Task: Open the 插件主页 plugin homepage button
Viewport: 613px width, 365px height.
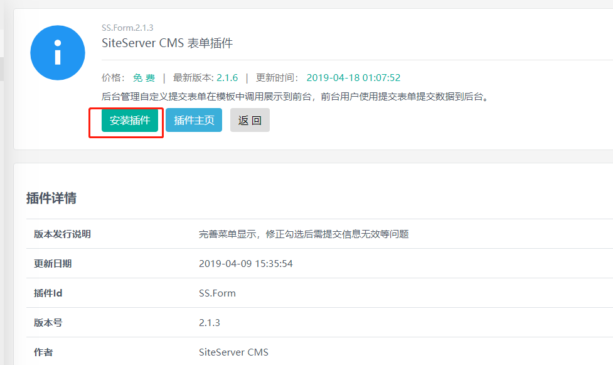Action: point(194,120)
